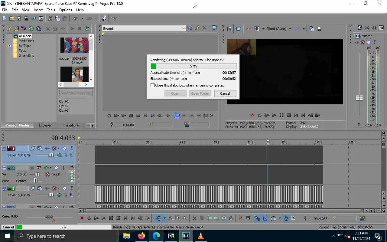Click the Master bus mute icon

point(369,42)
